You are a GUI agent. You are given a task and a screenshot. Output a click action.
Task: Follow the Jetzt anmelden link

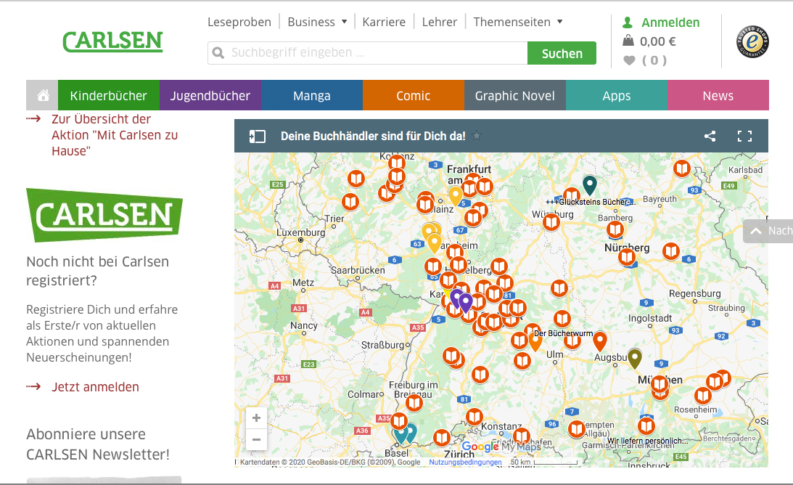pyautogui.click(x=95, y=387)
